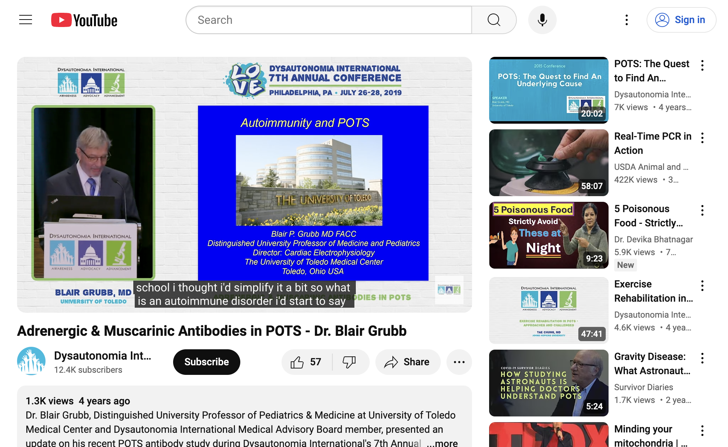This screenshot has width=728, height=447.
Task: Click the Sign in button
Action: [681, 20]
